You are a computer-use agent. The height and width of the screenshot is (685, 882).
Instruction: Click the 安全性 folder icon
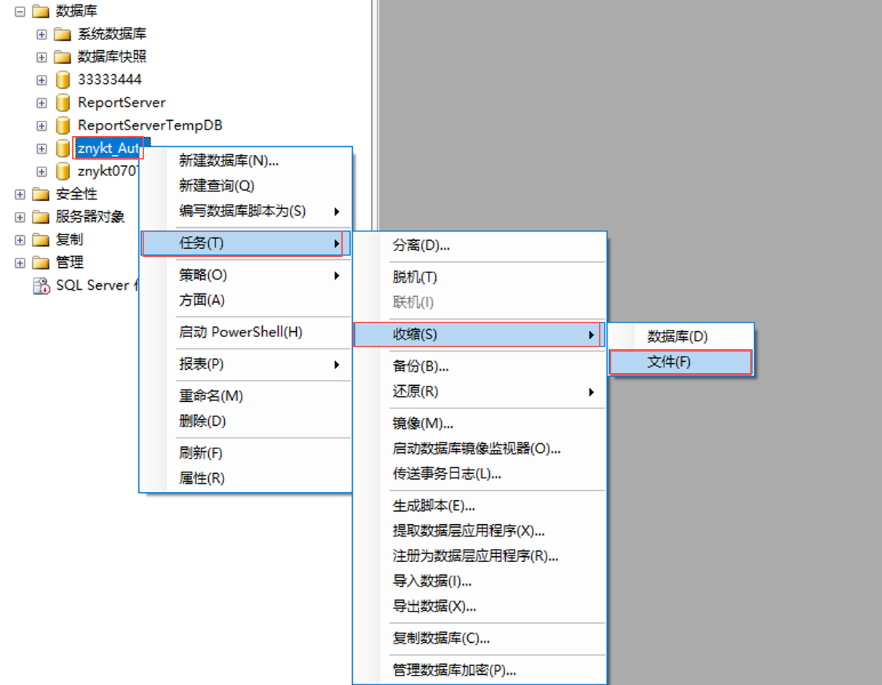click(41, 194)
